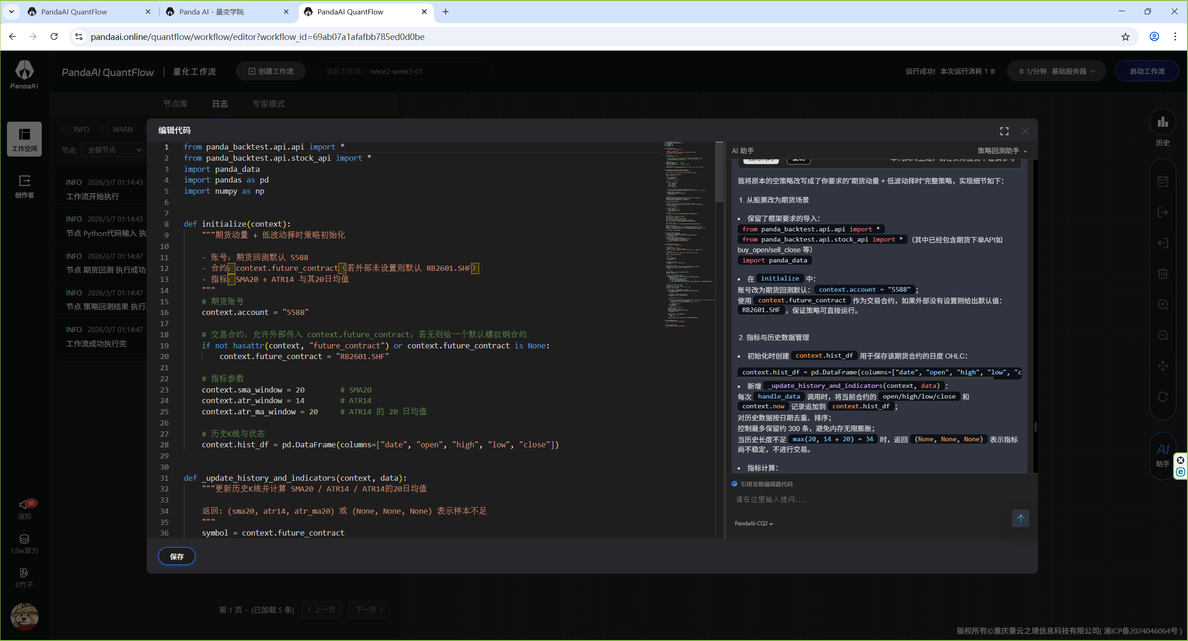Click the code editor vertical scrollbar thumb
This screenshot has width=1188, height=641.
coord(719,172)
